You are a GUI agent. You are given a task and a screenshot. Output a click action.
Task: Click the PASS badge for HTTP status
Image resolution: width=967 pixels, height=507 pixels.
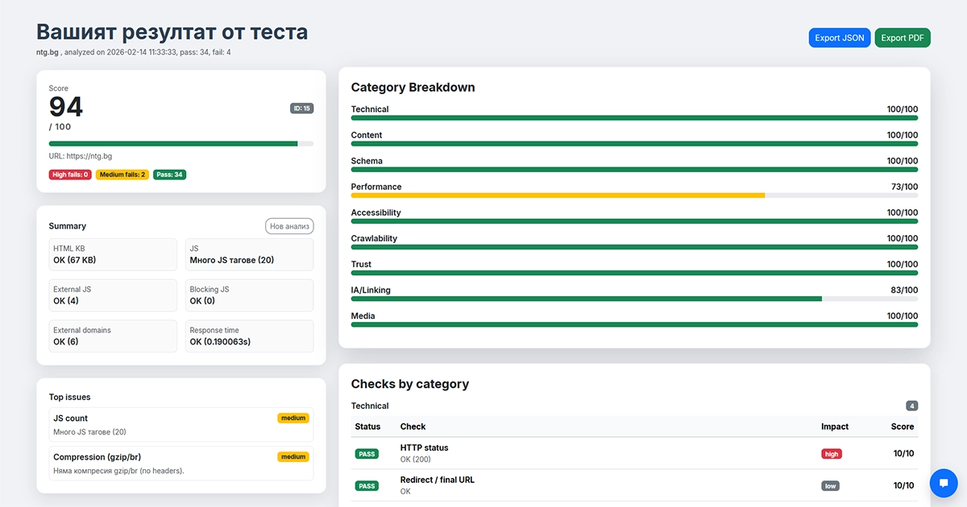(367, 454)
